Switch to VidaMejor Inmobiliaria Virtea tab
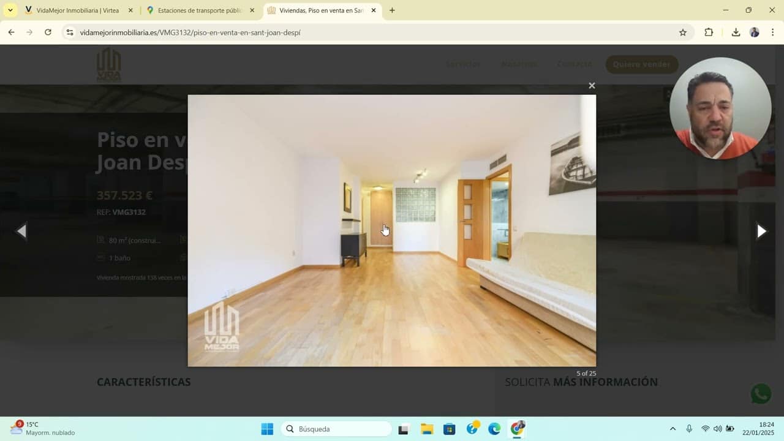This screenshot has width=784, height=441. click(x=77, y=10)
